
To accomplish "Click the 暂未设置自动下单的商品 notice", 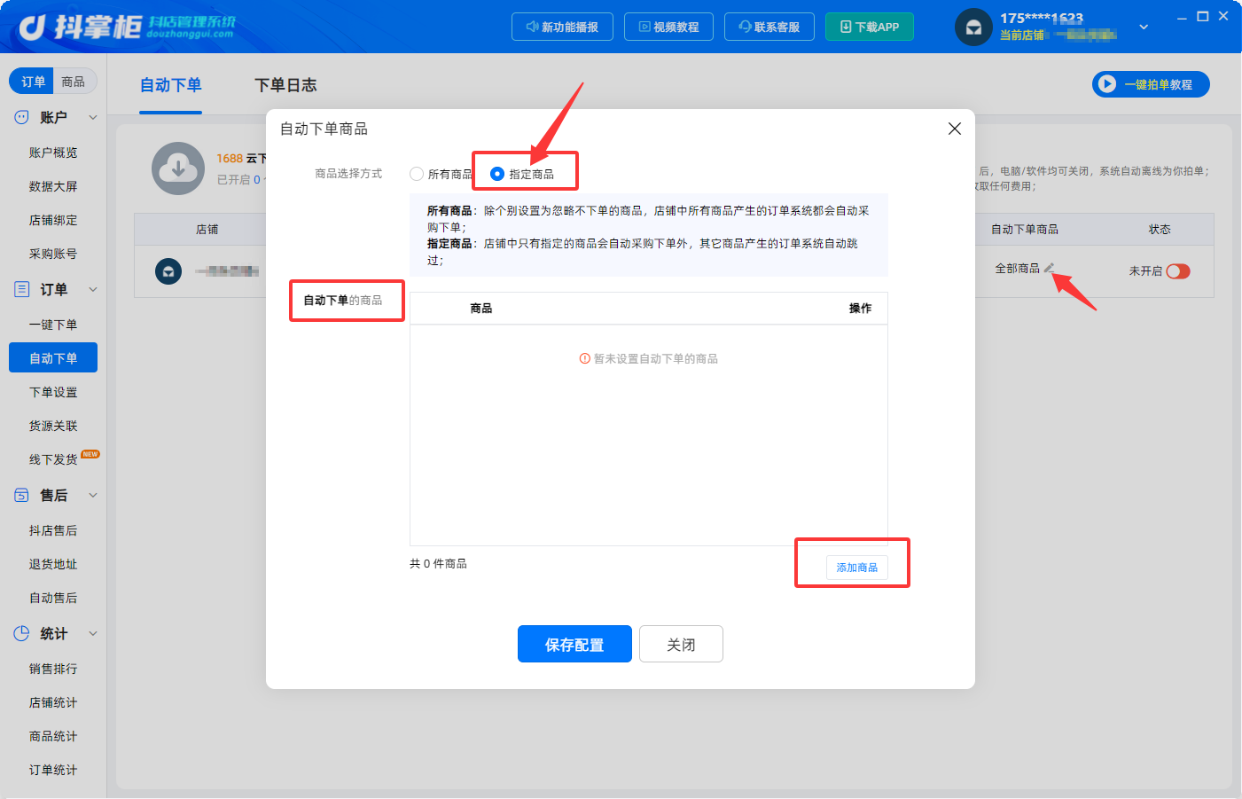I will (x=649, y=358).
